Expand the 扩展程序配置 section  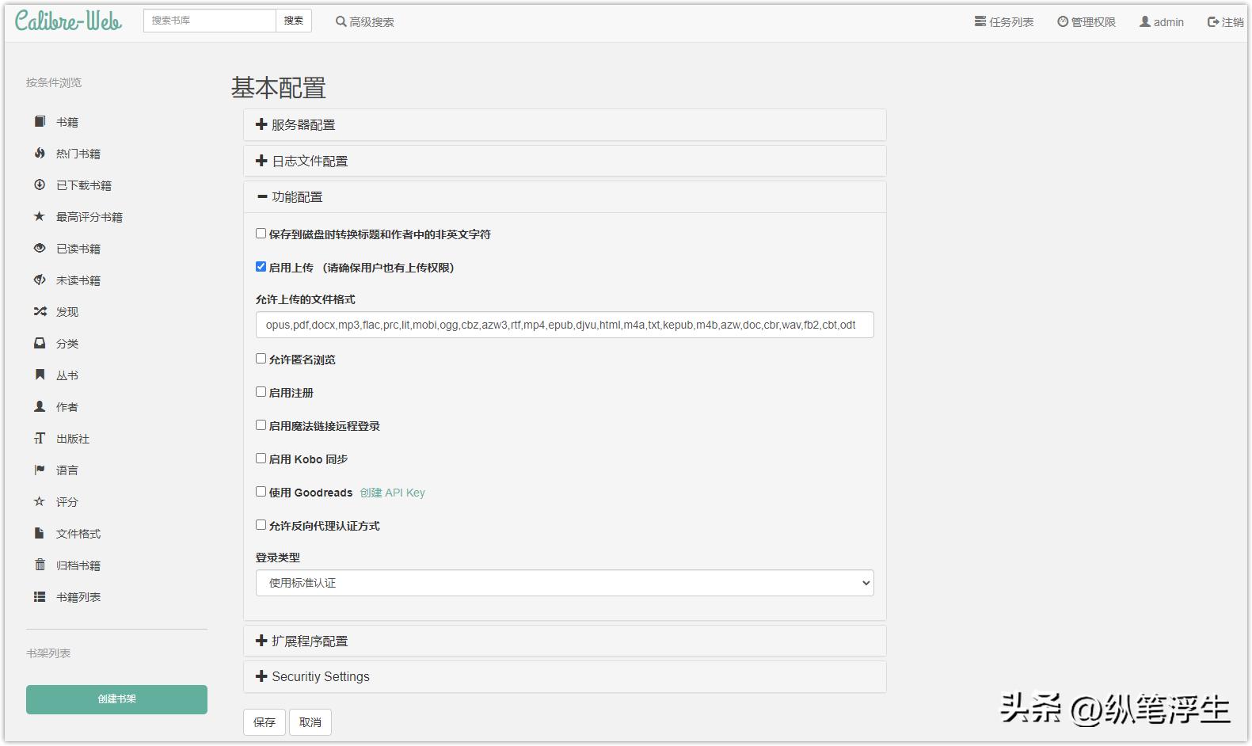565,641
